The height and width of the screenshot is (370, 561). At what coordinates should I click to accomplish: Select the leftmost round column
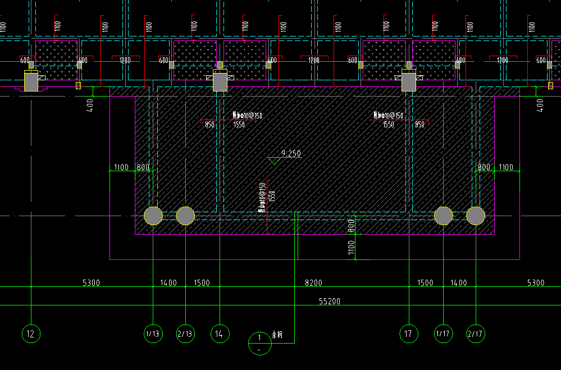point(153,216)
